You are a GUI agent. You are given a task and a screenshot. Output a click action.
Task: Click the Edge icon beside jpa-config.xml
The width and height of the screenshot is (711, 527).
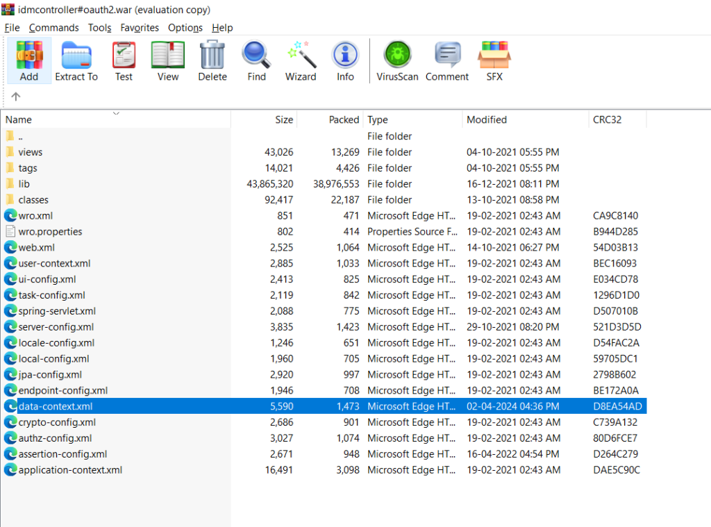tap(10, 374)
